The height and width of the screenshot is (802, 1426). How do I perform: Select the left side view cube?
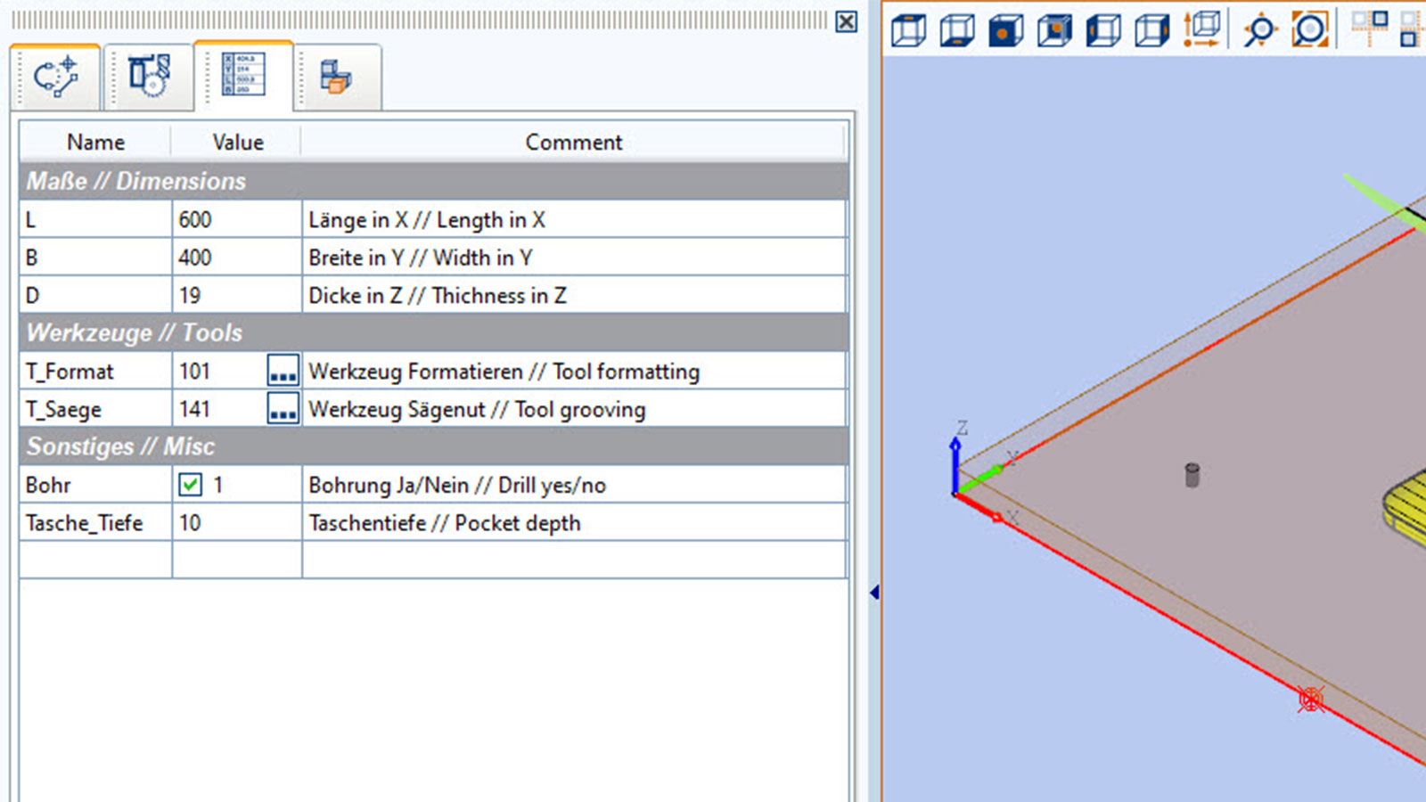pos(1103,29)
